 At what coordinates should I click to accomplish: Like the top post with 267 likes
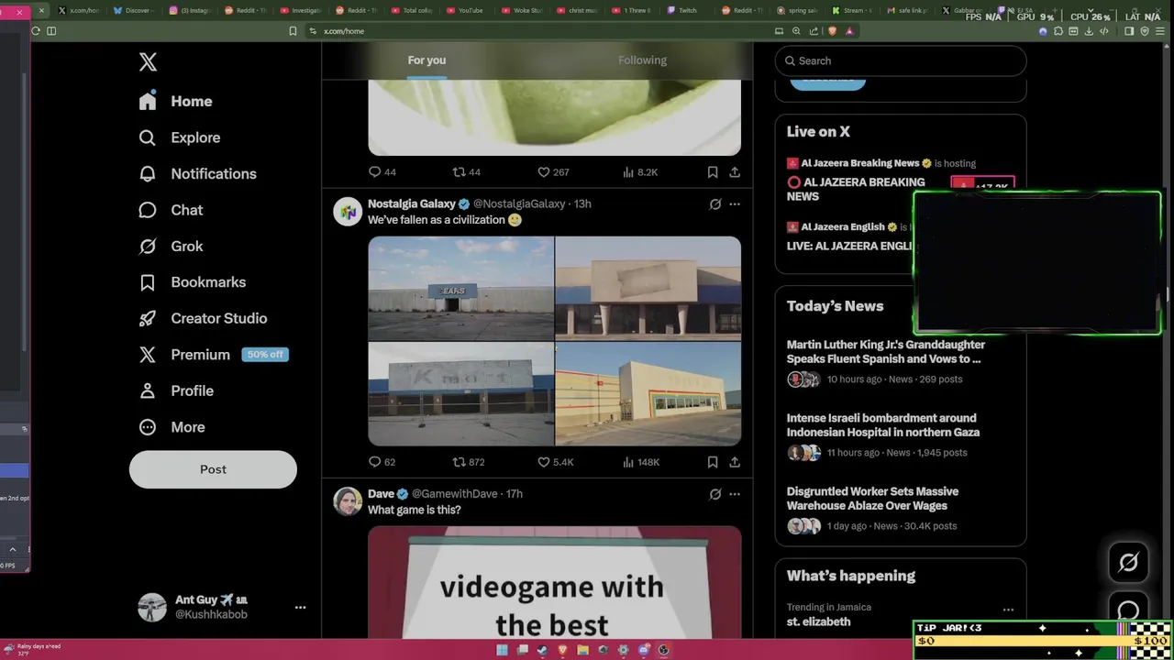click(553, 172)
